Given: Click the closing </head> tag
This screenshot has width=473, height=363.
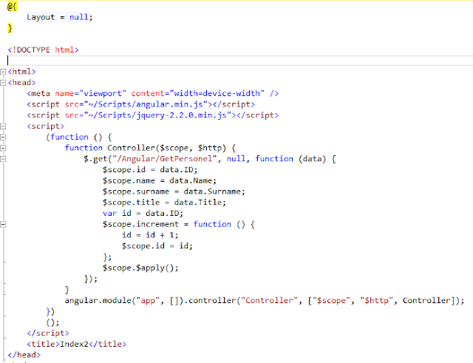Looking at the screenshot, I should pos(24,355).
